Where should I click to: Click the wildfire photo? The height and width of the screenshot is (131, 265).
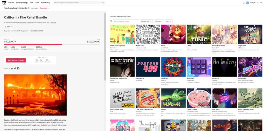pyautogui.click(x=35, y=95)
